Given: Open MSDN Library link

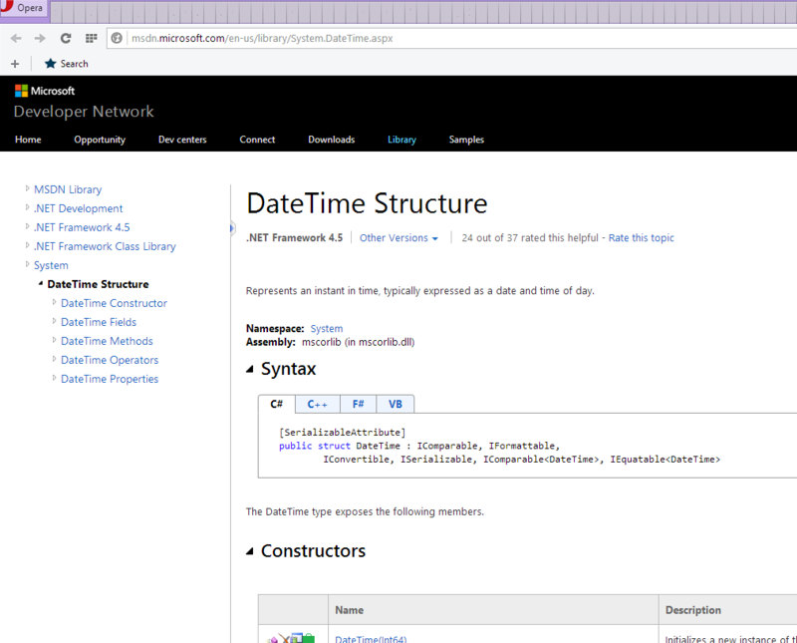Looking at the screenshot, I should click(x=68, y=189).
